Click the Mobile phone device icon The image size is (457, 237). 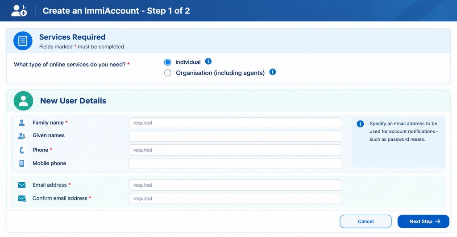(x=21, y=163)
